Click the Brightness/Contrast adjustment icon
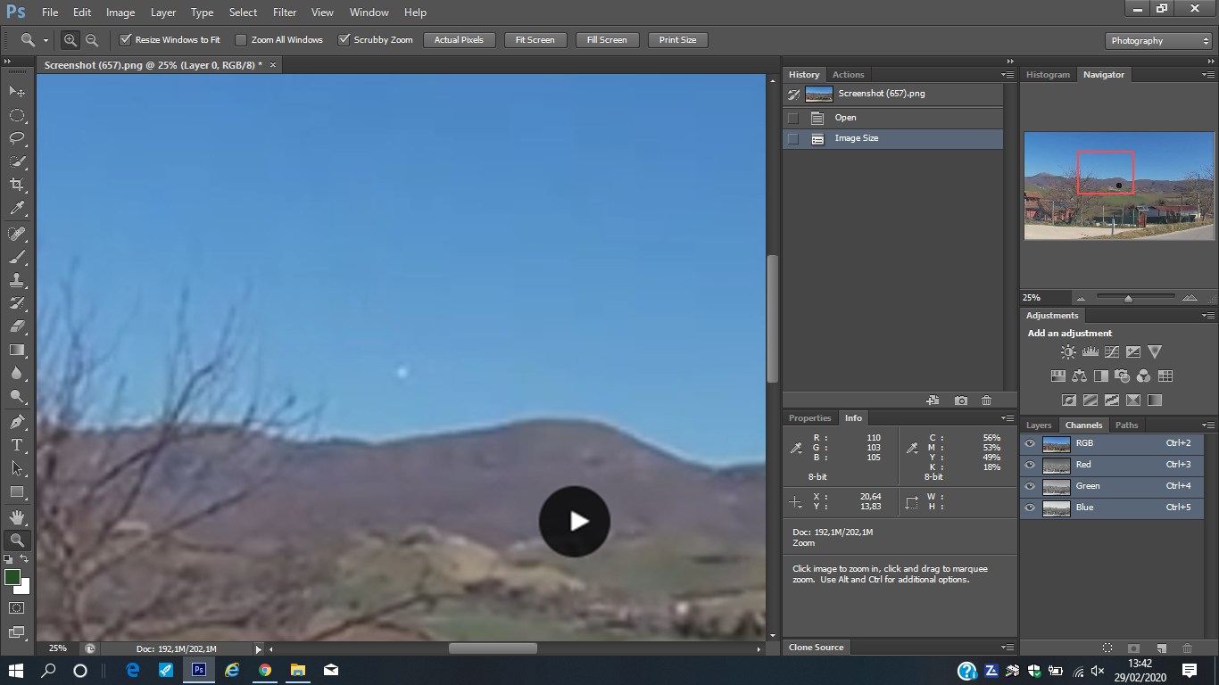This screenshot has height=685, width=1219. coord(1068,352)
